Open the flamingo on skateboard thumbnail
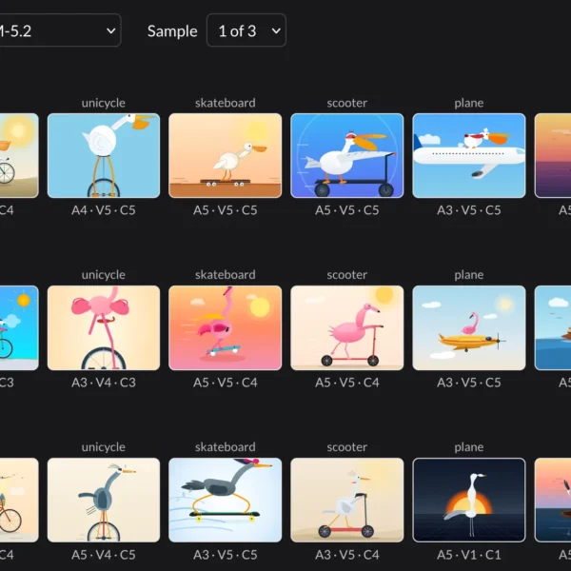Image resolution: width=571 pixels, height=571 pixels. [225, 327]
